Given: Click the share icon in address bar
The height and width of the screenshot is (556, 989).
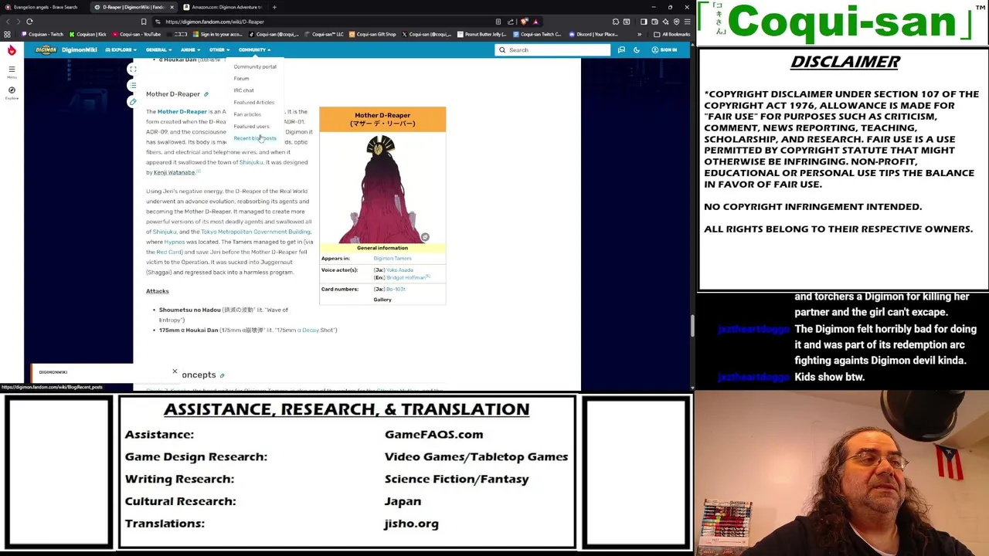Looking at the screenshot, I should [511, 22].
